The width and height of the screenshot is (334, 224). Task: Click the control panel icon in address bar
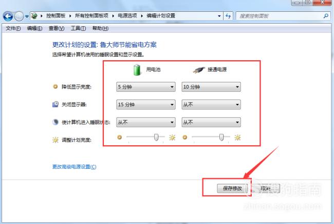coord(34,16)
